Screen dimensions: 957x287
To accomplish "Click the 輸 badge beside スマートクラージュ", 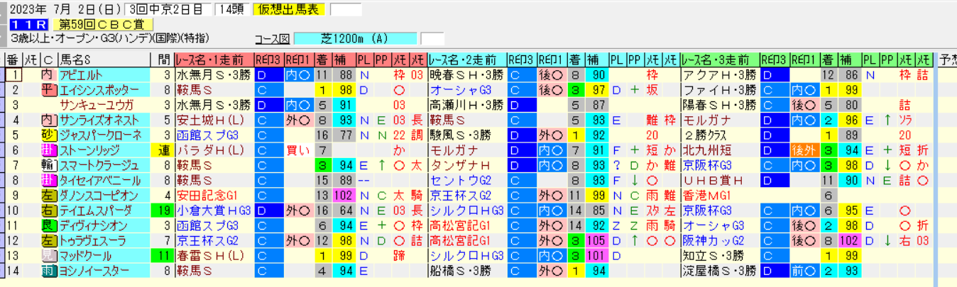I will (48, 165).
